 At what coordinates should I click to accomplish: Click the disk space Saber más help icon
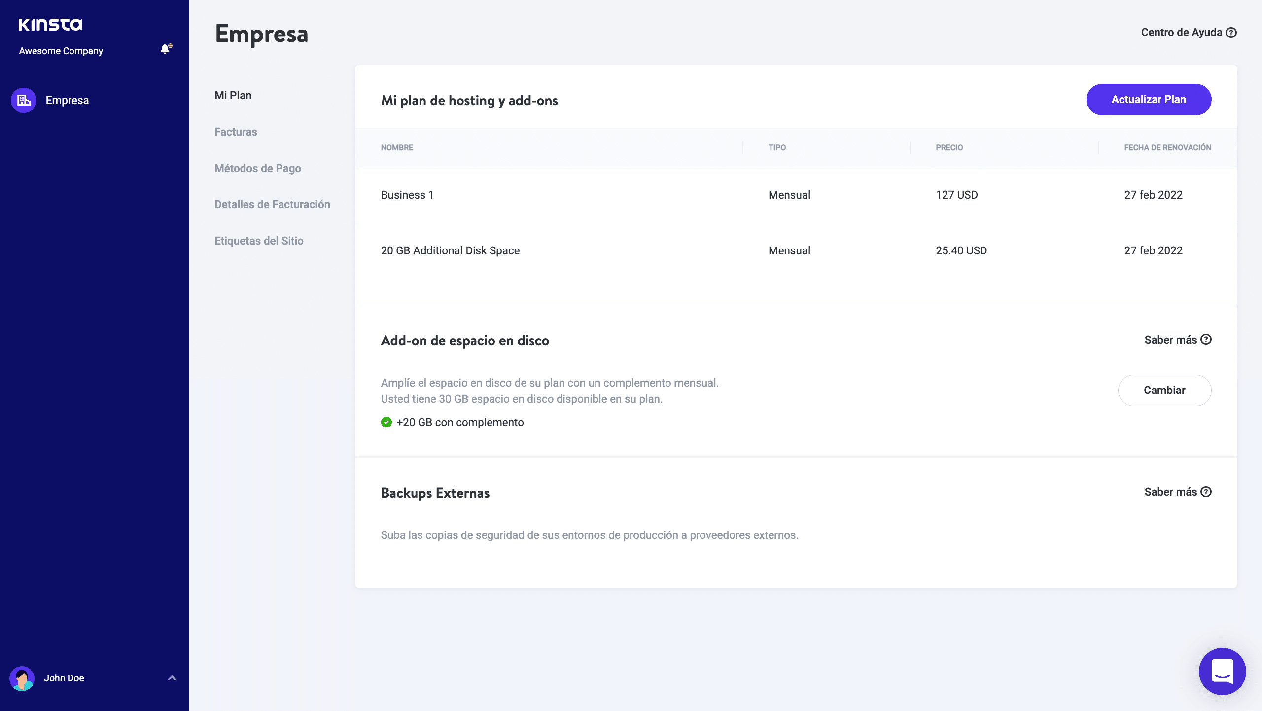click(x=1206, y=339)
